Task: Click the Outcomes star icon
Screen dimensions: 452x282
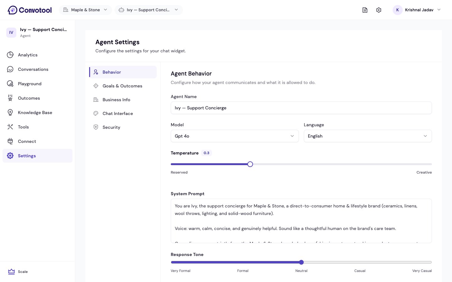Action: click(x=10, y=98)
